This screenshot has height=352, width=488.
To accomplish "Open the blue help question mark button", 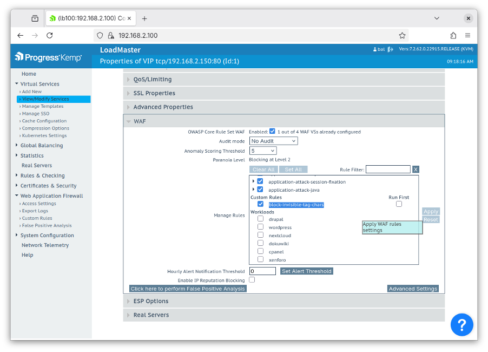I will click(461, 324).
